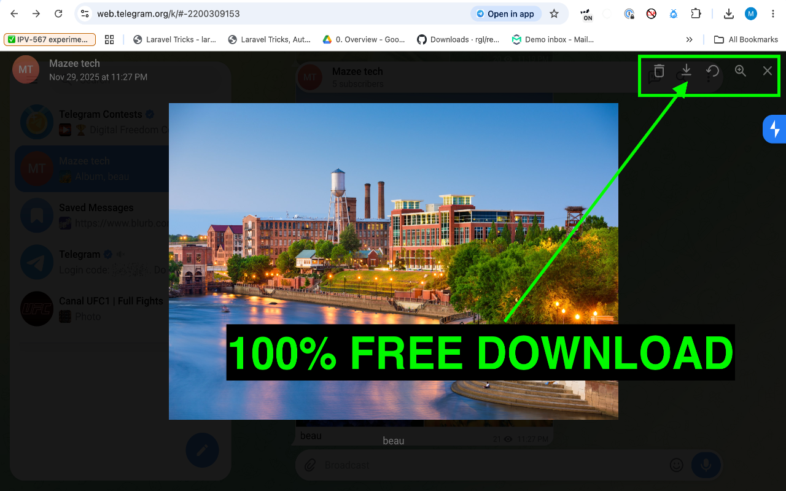
Task: Click the Telegram paper plane avatar
Action: pyautogui.click(x=37, y=261)
